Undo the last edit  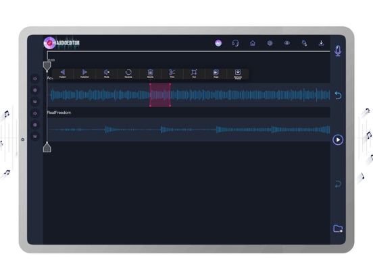(x=338, y=96)
